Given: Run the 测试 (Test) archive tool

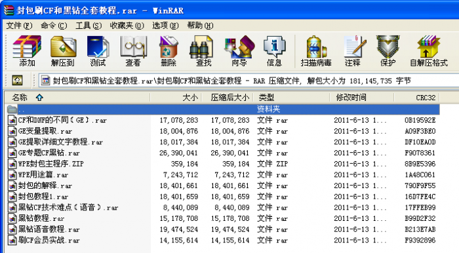Looking at the screenshot, I should pyautogui.click(x=98, y=51).
